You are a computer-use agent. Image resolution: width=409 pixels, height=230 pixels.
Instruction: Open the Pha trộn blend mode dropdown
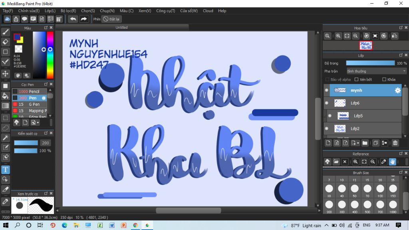tap(376, 71)
